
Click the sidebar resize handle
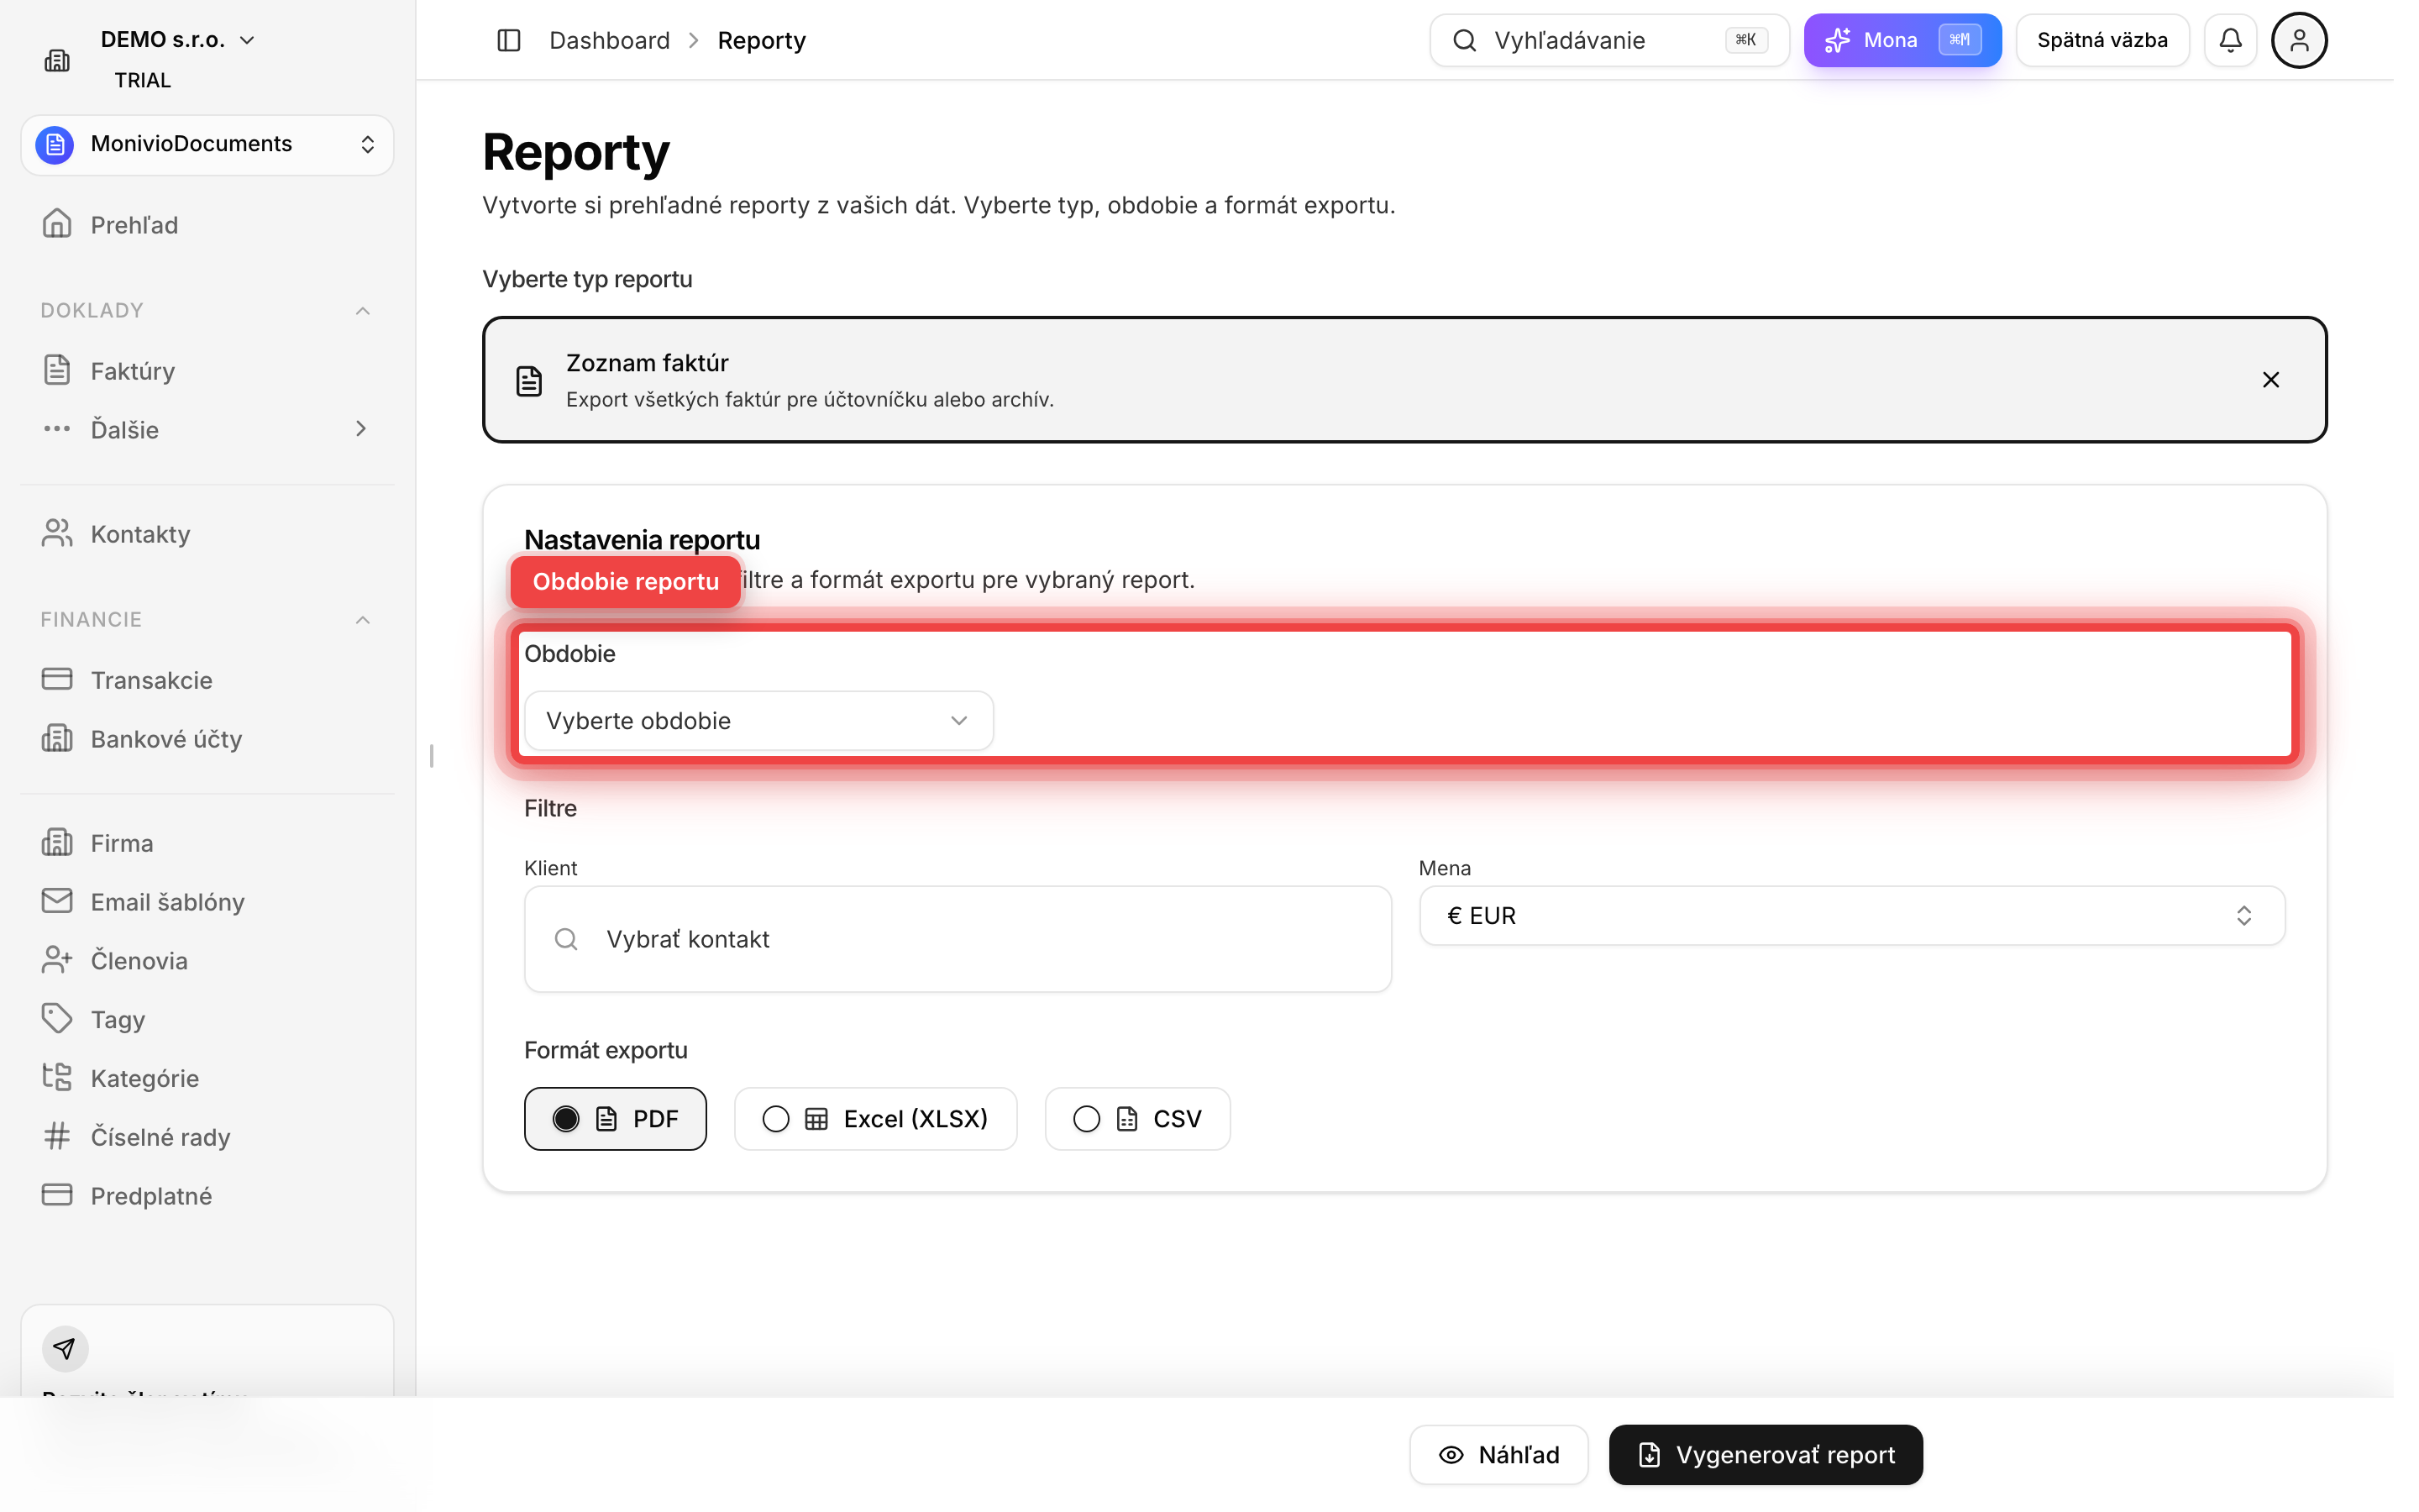coord(432,756)
